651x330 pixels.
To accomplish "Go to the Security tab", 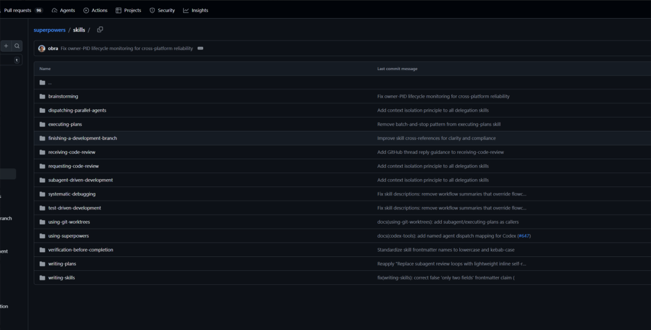I will [x=162, y=10].
